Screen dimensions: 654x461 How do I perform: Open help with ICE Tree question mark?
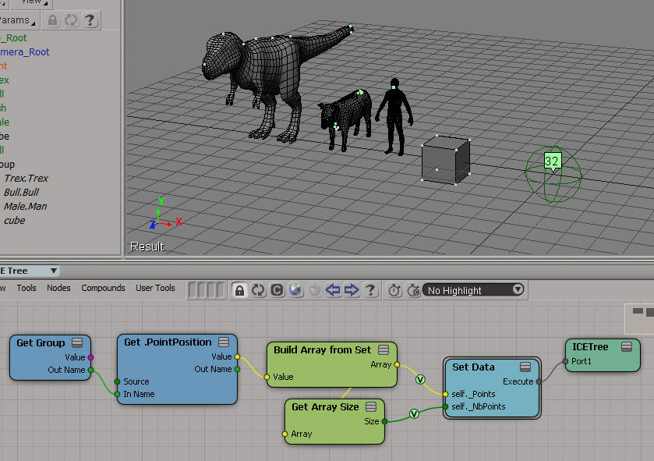tap(371, 290)
